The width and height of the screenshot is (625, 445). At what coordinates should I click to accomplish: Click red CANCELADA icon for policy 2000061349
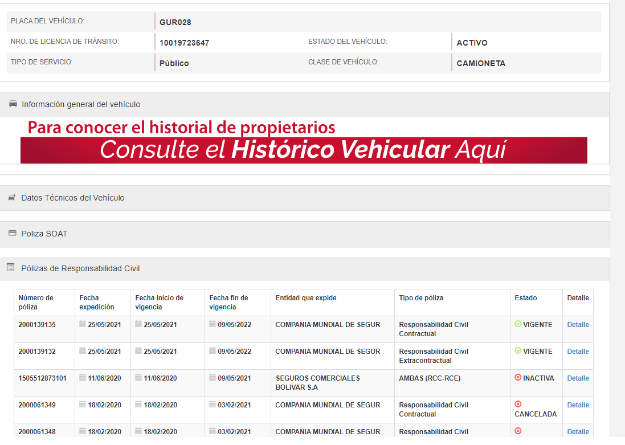click(518, 404)
